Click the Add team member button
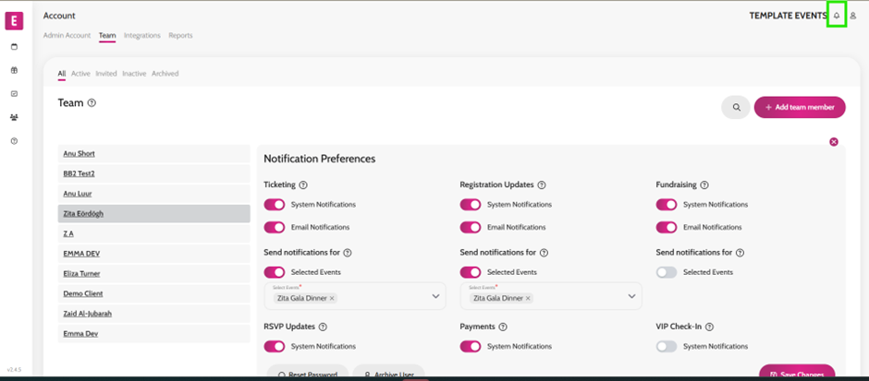Screen dimensions: 869x381 coord(800,107)
